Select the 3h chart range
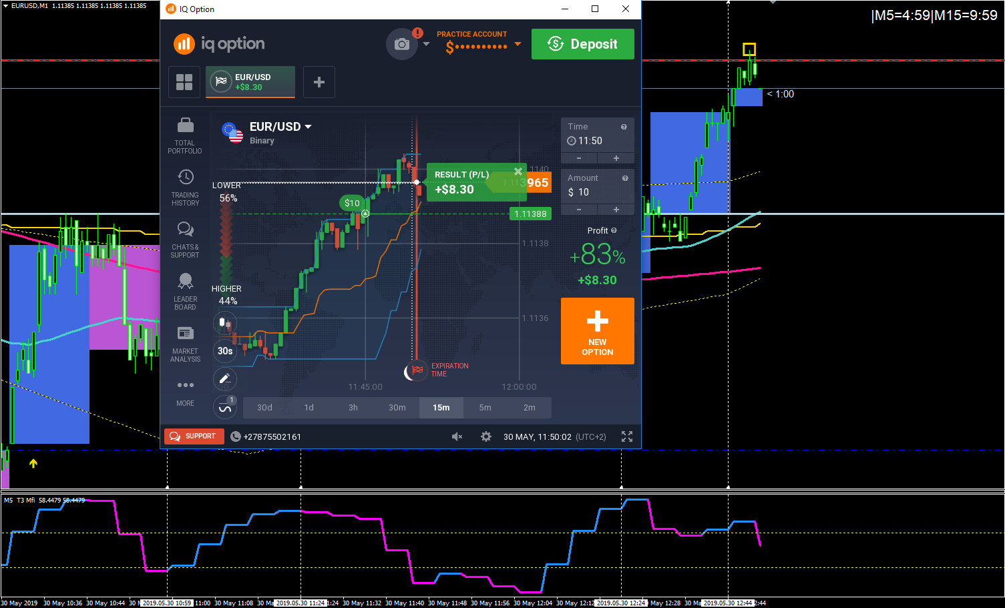 (353, 408)
